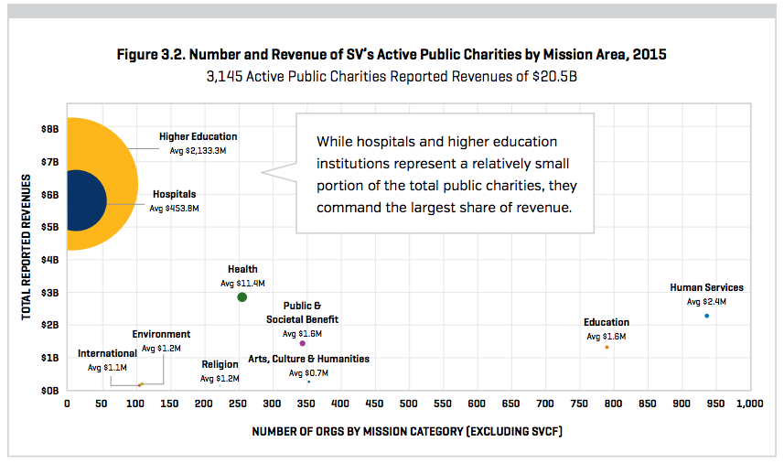Viewport: 784px width, 463px height.
Task: Select the purple Public & Societal Benefit dot
Action: (303, 343)
